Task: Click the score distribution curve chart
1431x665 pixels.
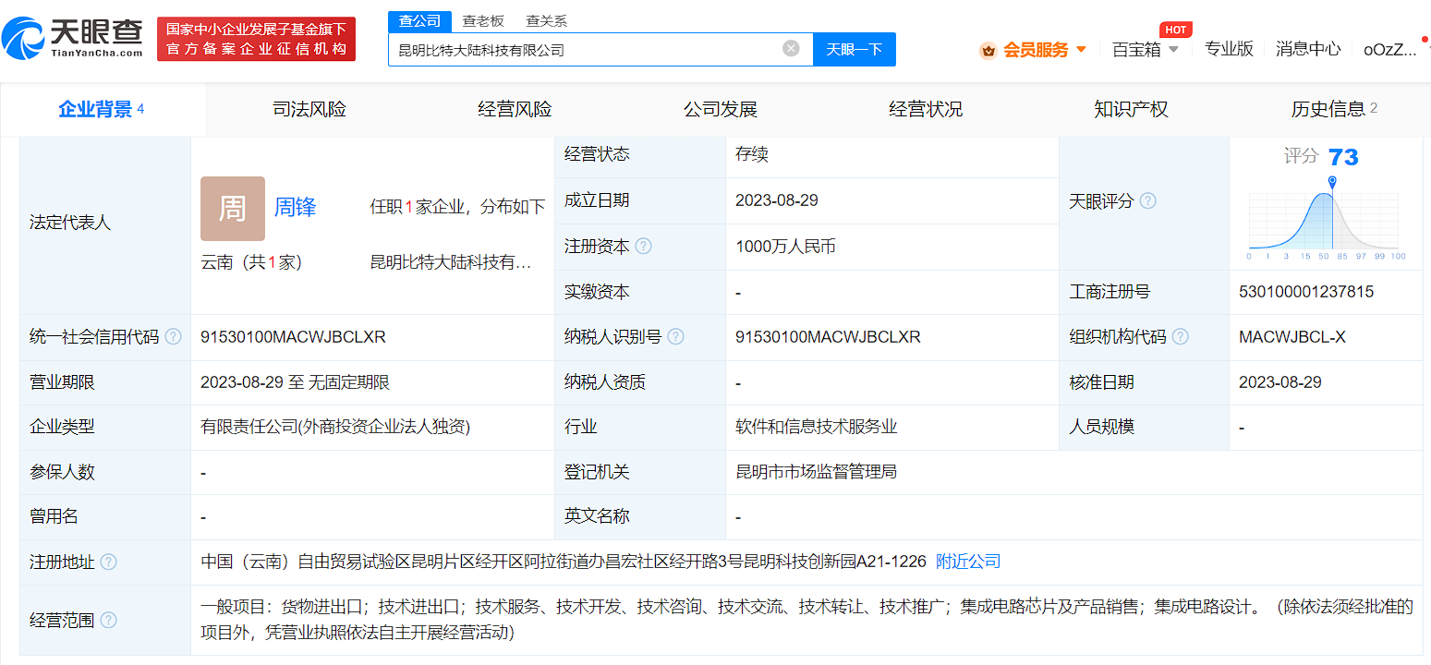Action: click(1326, 218)
